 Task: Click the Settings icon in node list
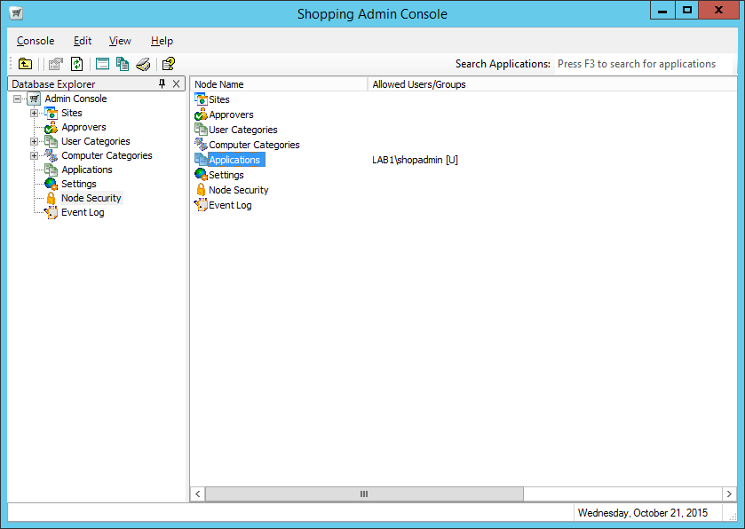pos(201,175)
